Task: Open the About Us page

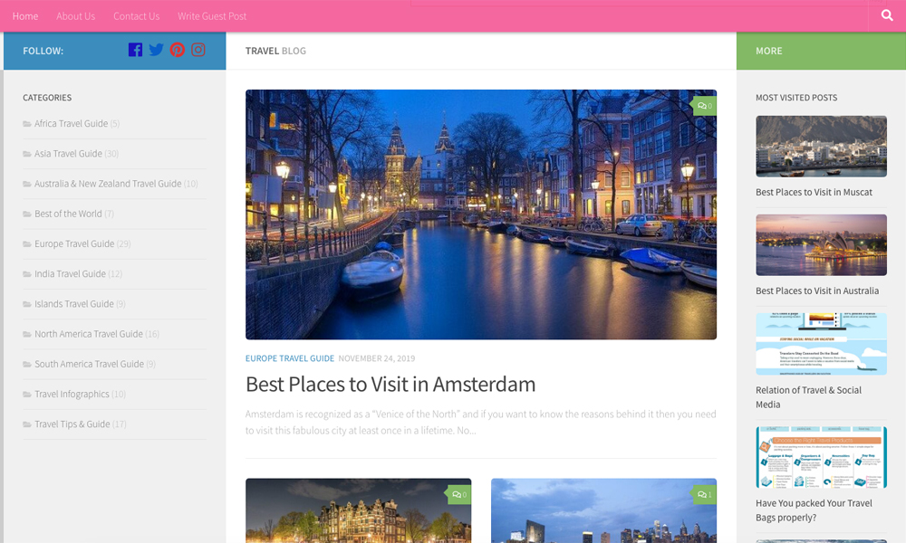Action: (75, 16)
